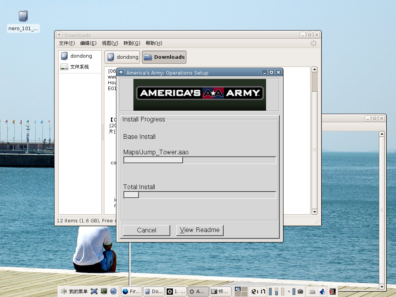Image resolution: width=396 pixels, height=297 pixels.
Task: Click the America's Army banner image
Action: tap(200, 95)
